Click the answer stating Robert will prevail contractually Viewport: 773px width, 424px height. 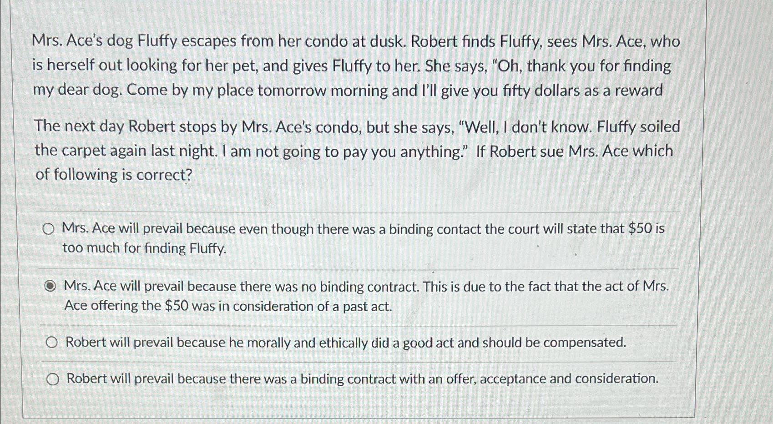click(359, 379)
